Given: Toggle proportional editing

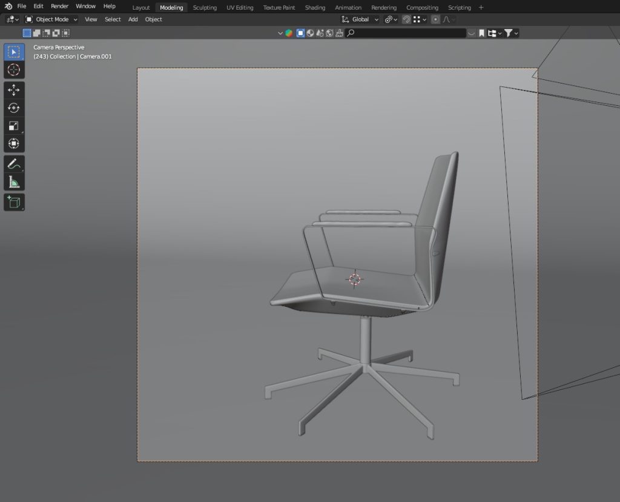Looking at the screenshot, I should pos(435,19).
